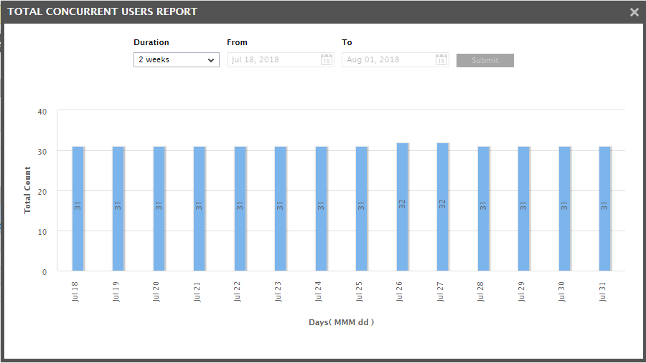The image size is (646, 363).
Task: Select the Jul 26 bar showing 32
Action: click(403, 207)
